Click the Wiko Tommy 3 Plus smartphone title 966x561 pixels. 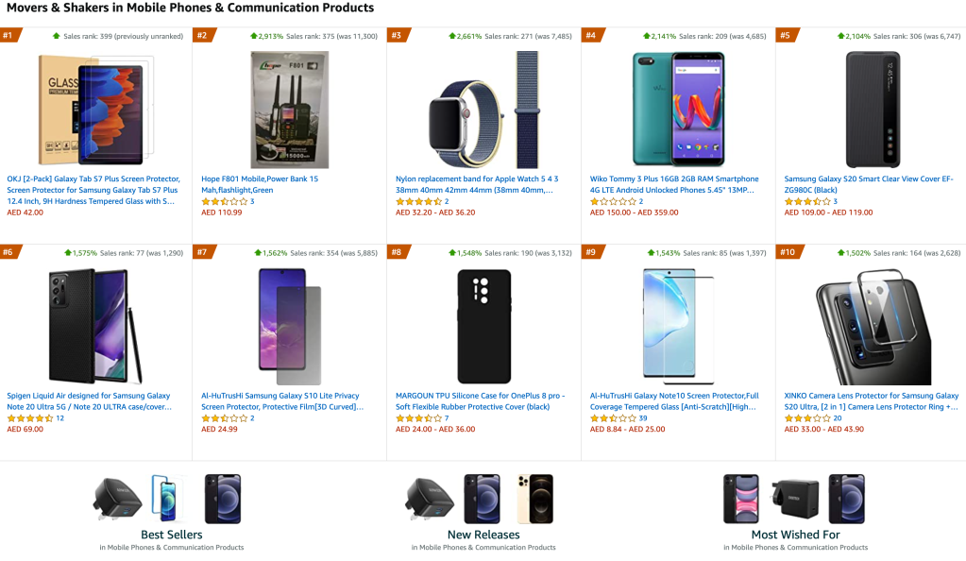tap(674, 184)
